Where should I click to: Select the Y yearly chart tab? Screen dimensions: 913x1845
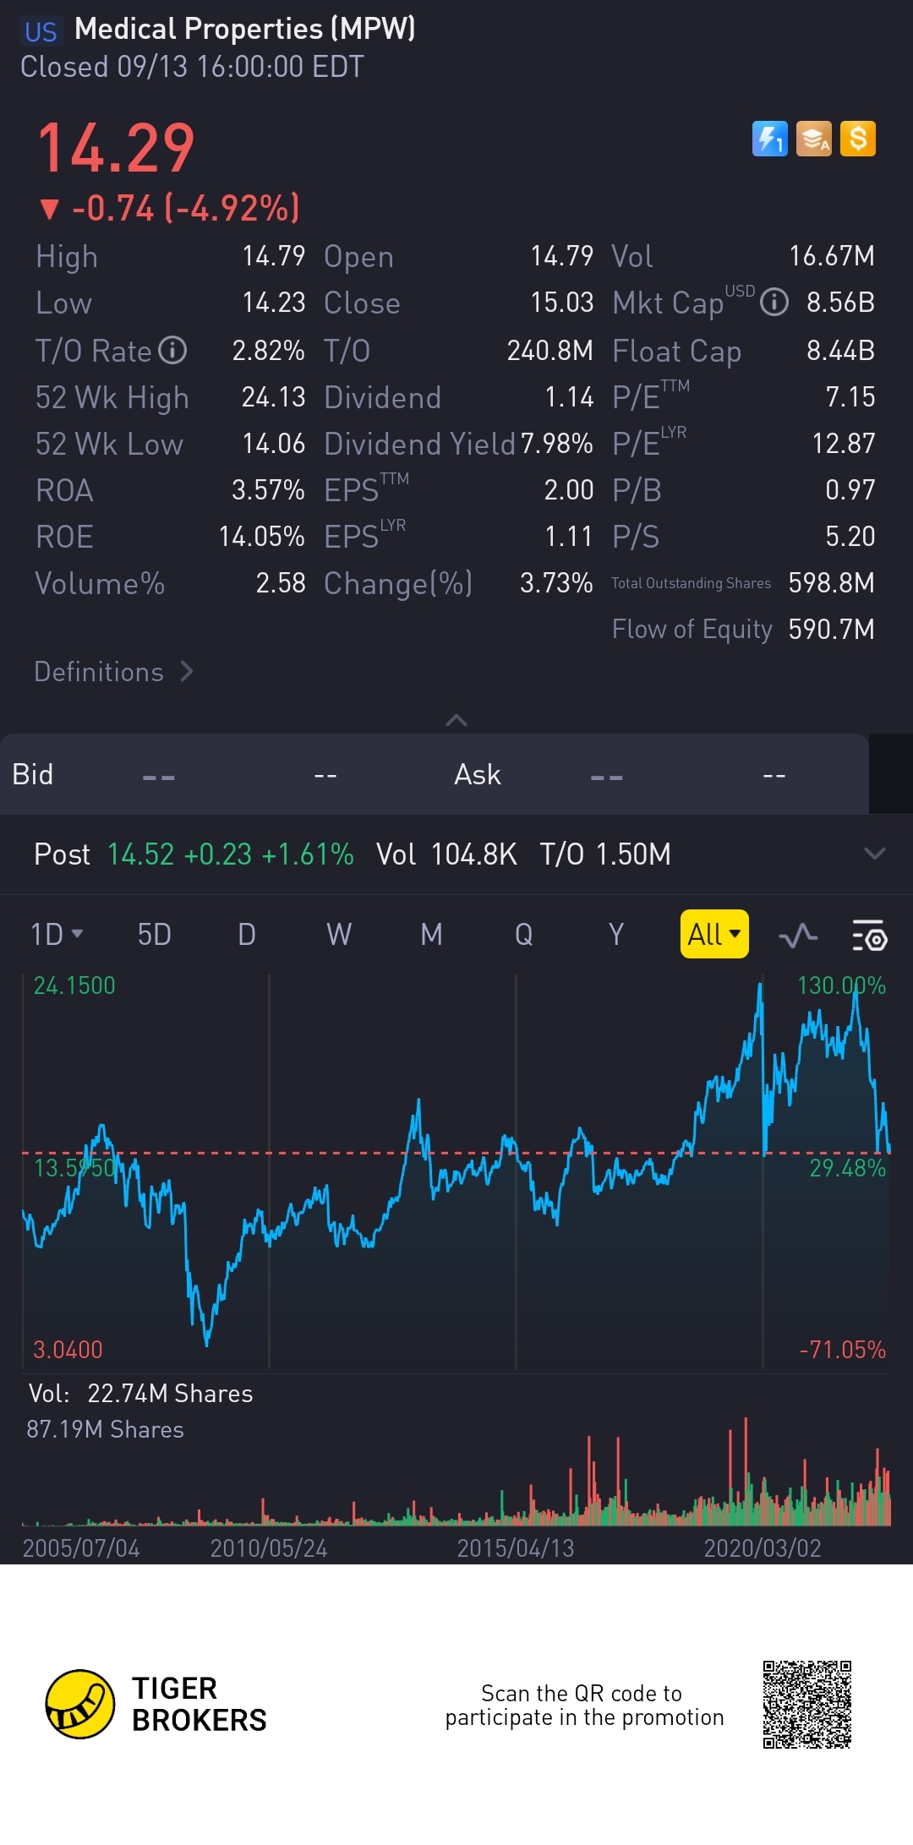tap(616, 935)
